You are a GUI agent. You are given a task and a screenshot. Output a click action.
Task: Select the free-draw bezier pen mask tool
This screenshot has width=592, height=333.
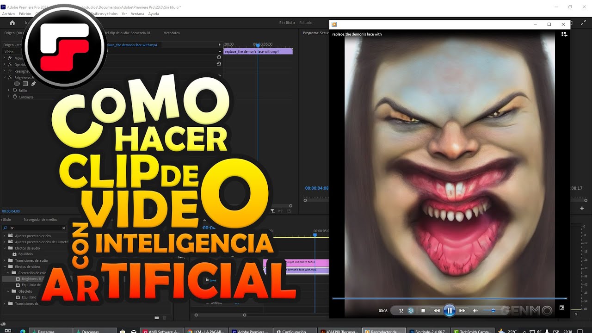[x=33, y=84]
